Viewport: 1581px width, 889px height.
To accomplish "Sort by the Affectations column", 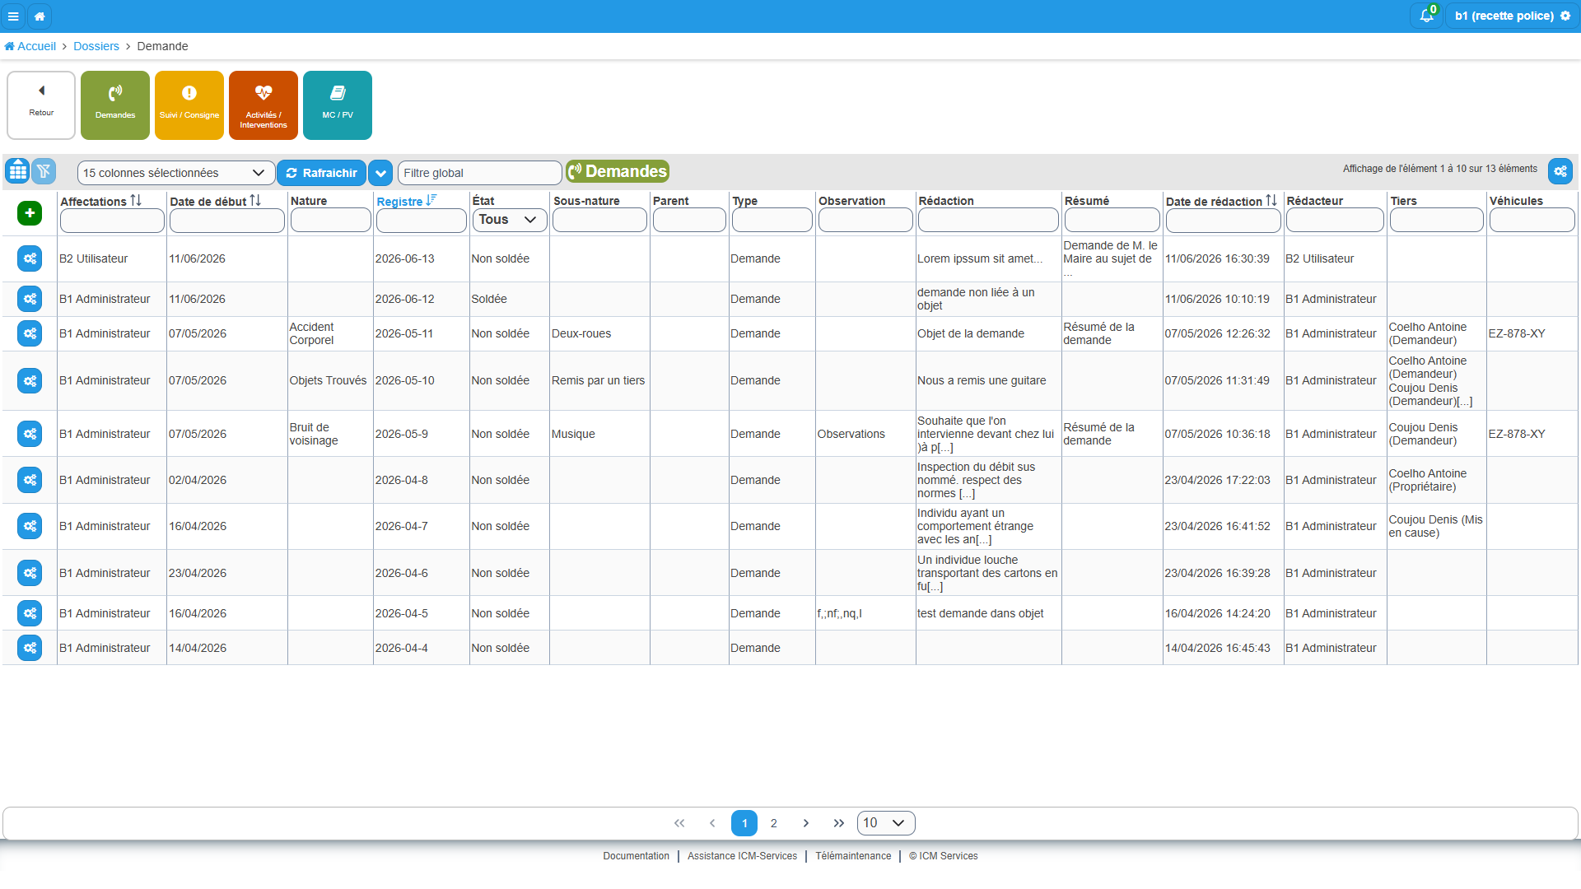I will pyautogui.click(x=100, y=201).
